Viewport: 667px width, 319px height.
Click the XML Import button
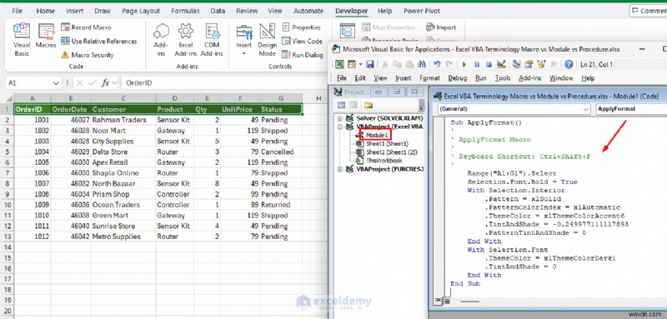(x=441, y=27)
